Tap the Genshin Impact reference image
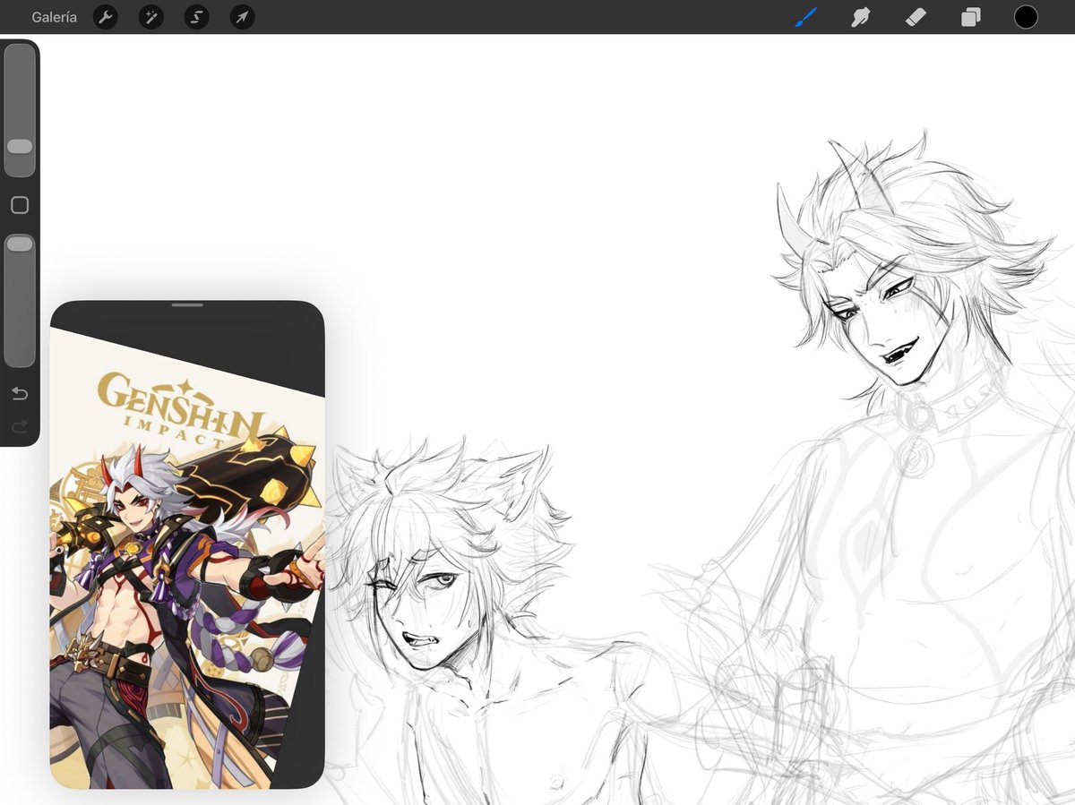Image resolution: width=1075 pixels, height=805 pixels. 186,557
